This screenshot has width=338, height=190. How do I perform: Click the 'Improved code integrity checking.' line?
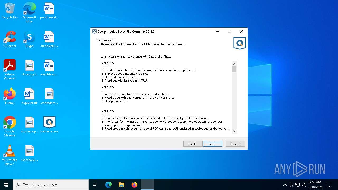click(125, 74)
